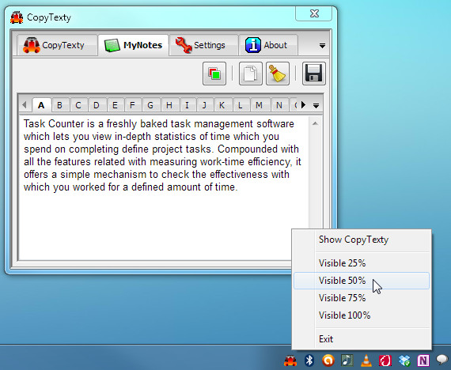Screen dimensions: 451x370
Task: Select note tab letter G
Action: click(x=150, y=105)
